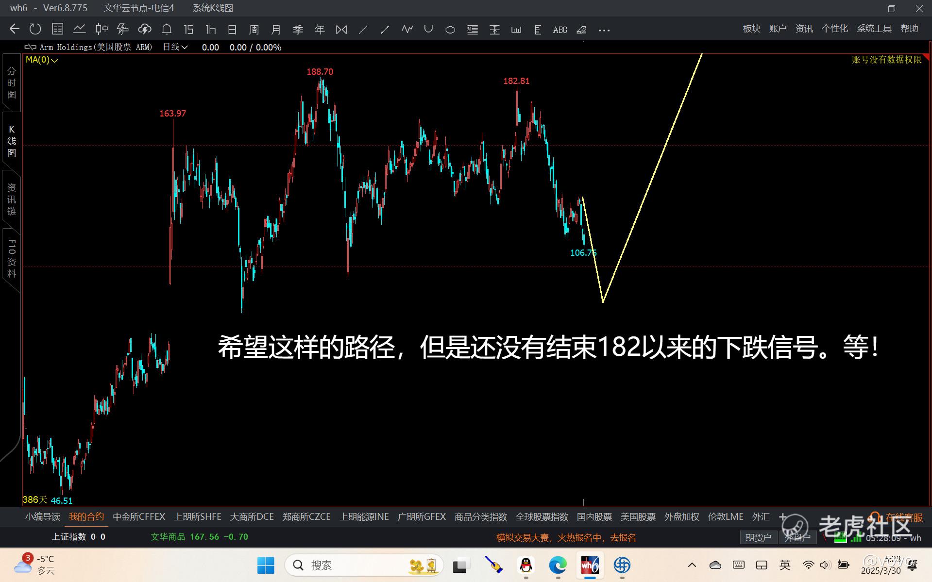This screenshot has width=932, height=582.
Task: Open the 伦敦LME tab
Action: coord(726,517)
